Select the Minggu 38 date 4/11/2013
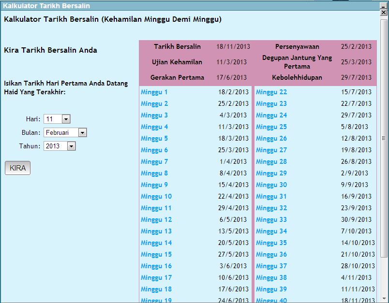Viewport: 389px width, 303px height. 356,278
